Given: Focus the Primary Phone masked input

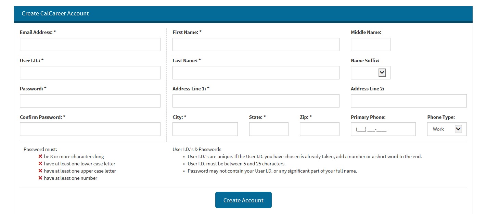Looking at the screenshot, I should click(383, 129).
